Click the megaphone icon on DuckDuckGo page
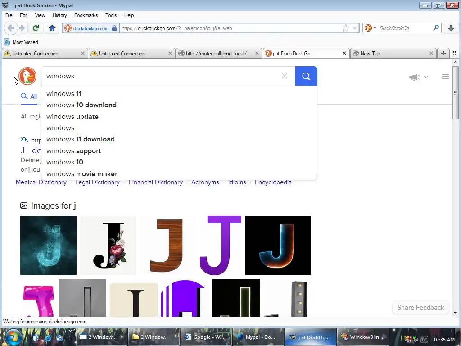Image resolution: width=461 pixels, height=346 pixels. tap(415, 77)
